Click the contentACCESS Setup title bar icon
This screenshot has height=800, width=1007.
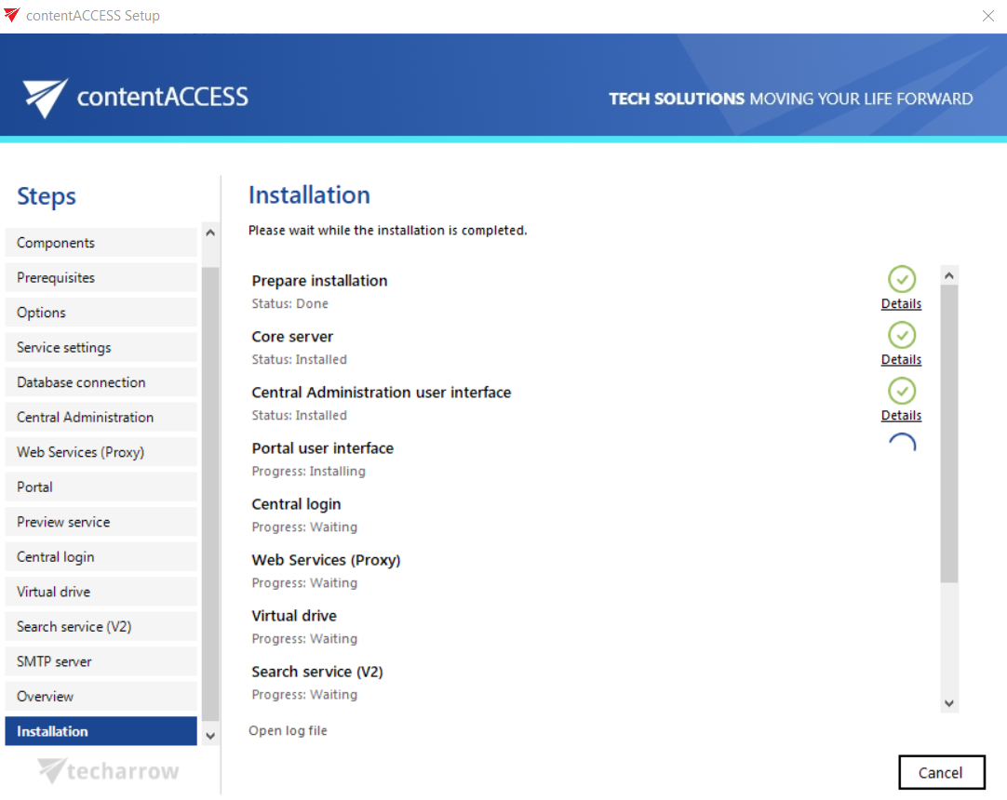[x=12, y=15]
